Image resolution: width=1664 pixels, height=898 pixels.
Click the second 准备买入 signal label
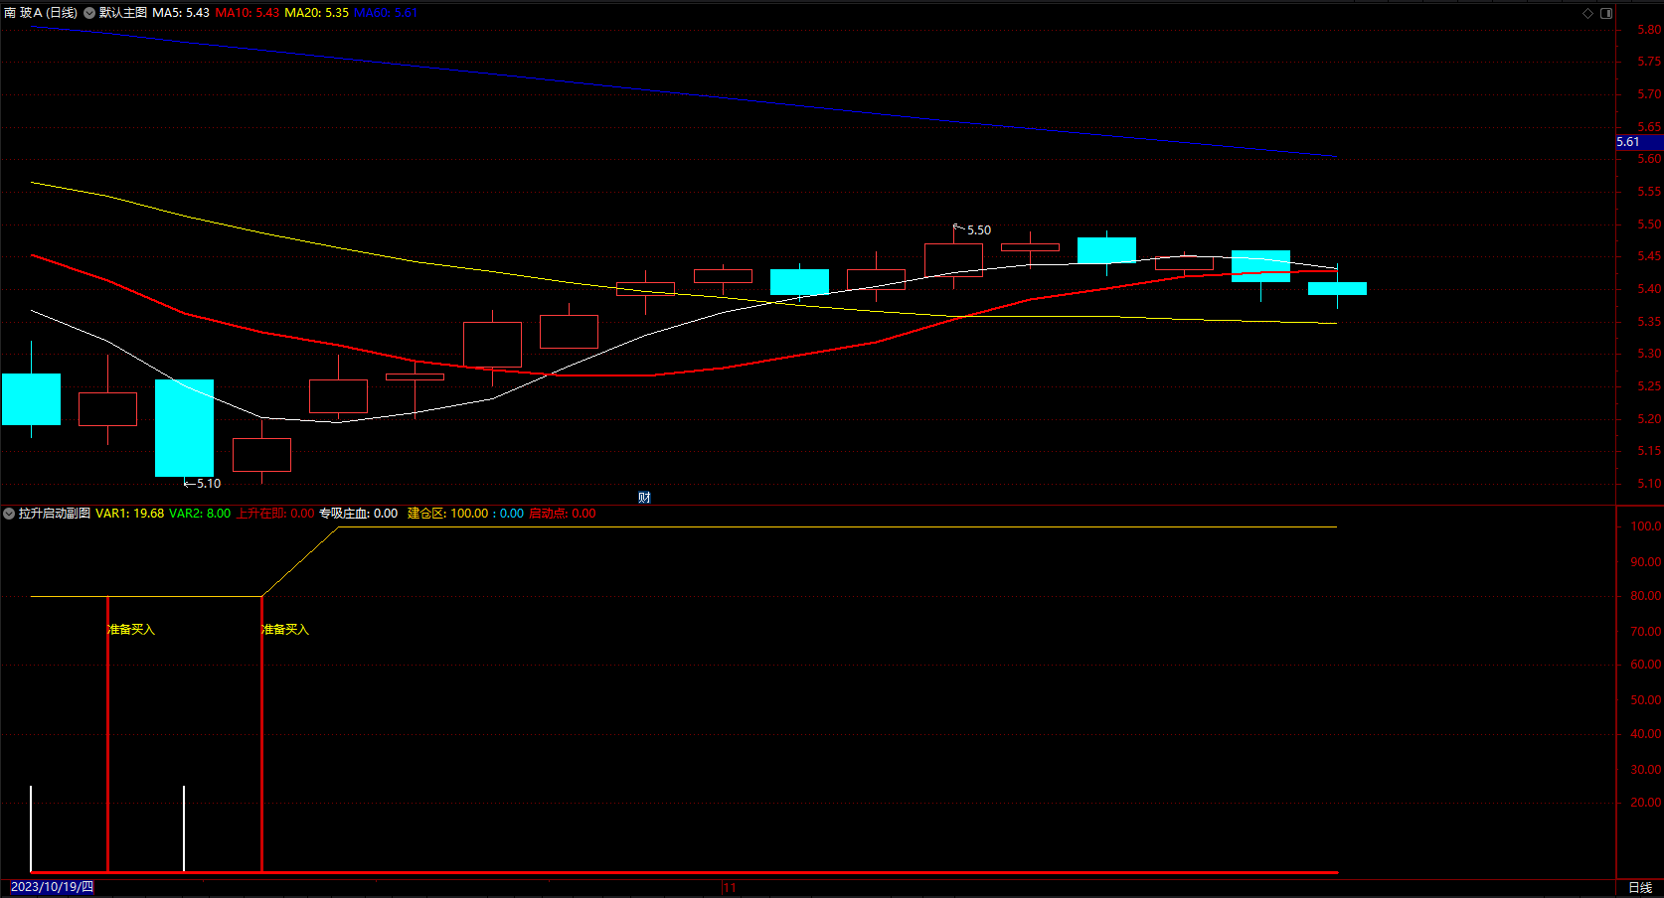click(285, 630)
